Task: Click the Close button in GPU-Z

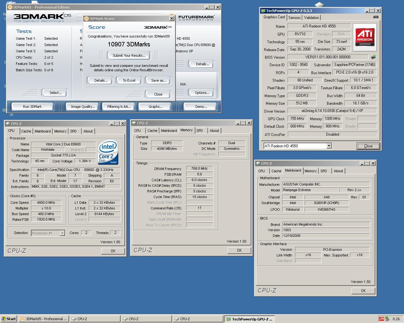Action: (368, 146)
